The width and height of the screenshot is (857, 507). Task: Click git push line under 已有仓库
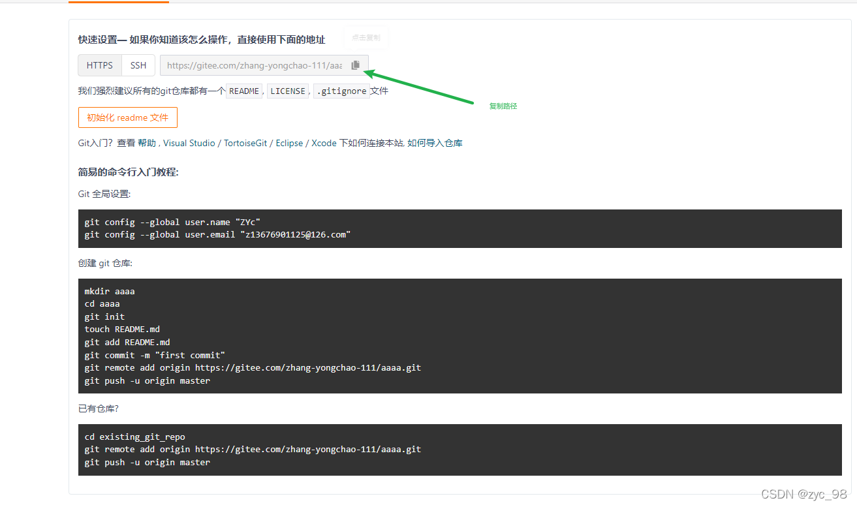(148, 462)
